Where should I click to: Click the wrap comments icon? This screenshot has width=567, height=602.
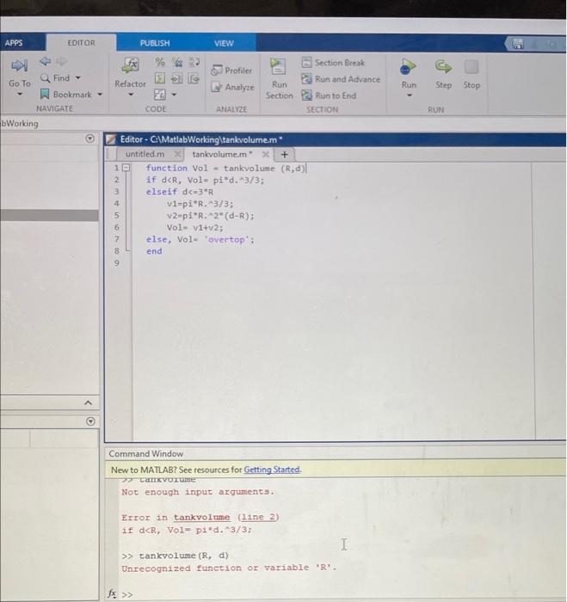tap(194, 62)
